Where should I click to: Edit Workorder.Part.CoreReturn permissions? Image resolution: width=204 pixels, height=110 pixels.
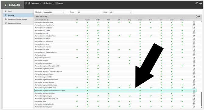(x=194, y=25)
